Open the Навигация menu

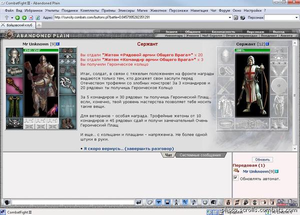pyautogui.click(x=199, y=10)
